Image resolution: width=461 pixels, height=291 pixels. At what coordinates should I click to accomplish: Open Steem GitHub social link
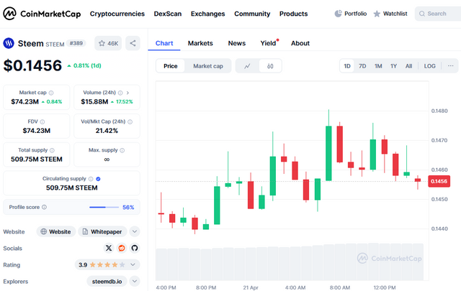click(135, 248)
